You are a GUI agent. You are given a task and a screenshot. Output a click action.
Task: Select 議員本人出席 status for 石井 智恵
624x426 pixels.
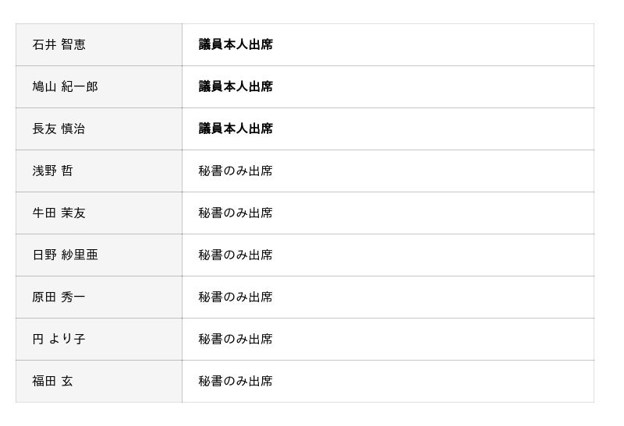pos(236,45)
